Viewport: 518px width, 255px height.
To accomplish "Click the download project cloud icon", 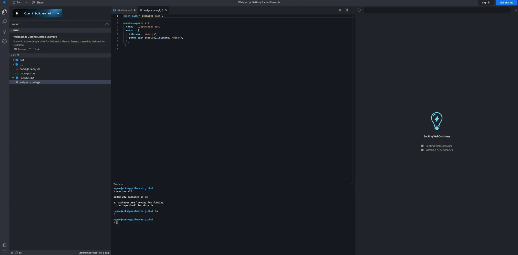I will tap(107, 24).
